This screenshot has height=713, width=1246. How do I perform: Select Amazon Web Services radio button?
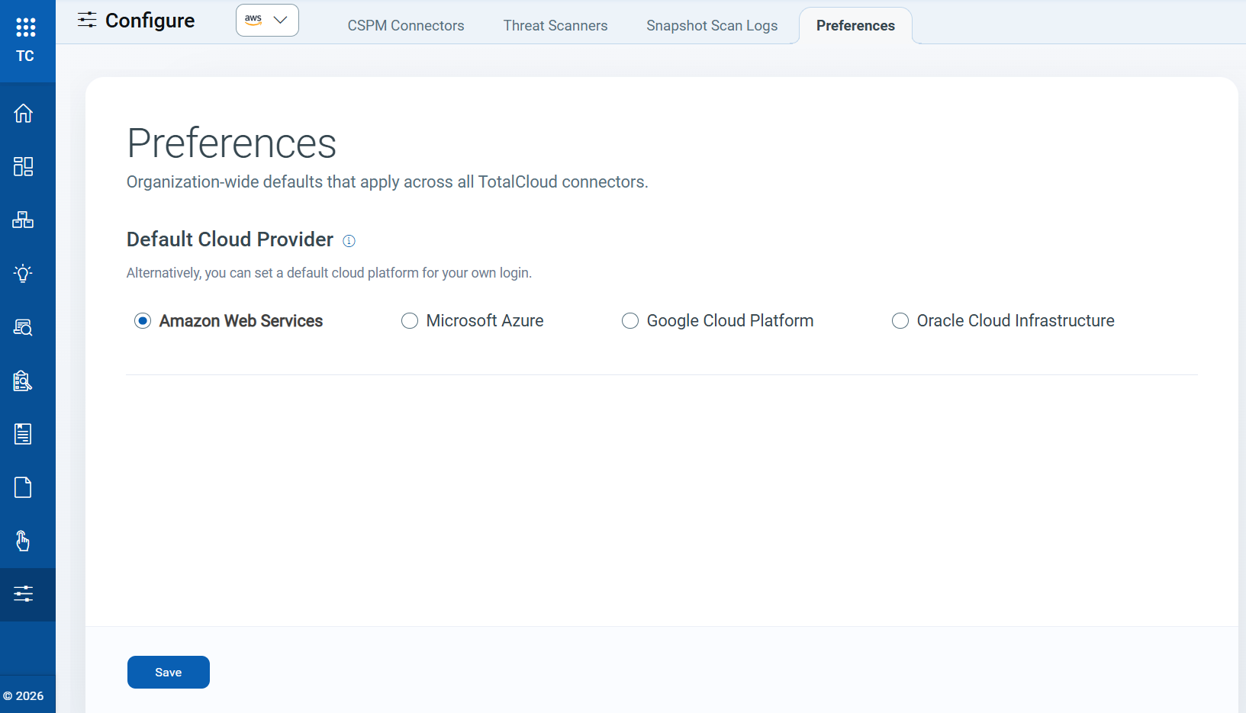(143, 321)
